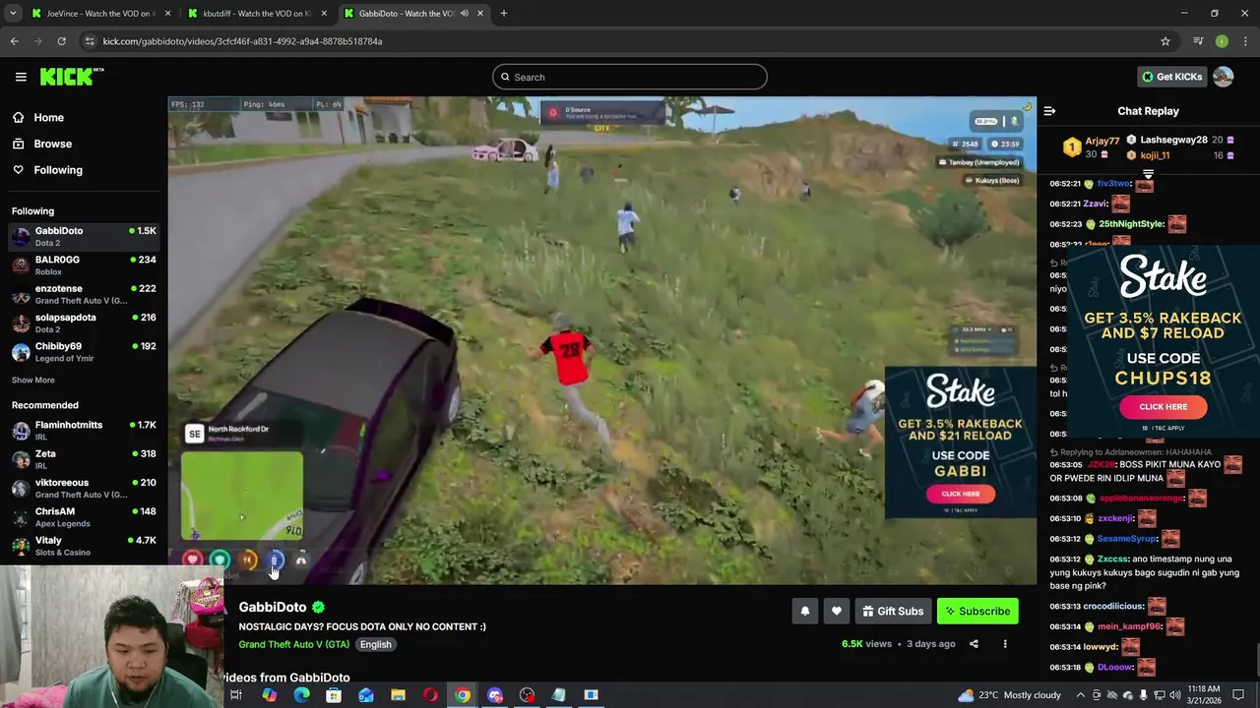Click kojii_11 in gift leaderboard
The image size is (1260, 708).
[x=1155, y=155]
